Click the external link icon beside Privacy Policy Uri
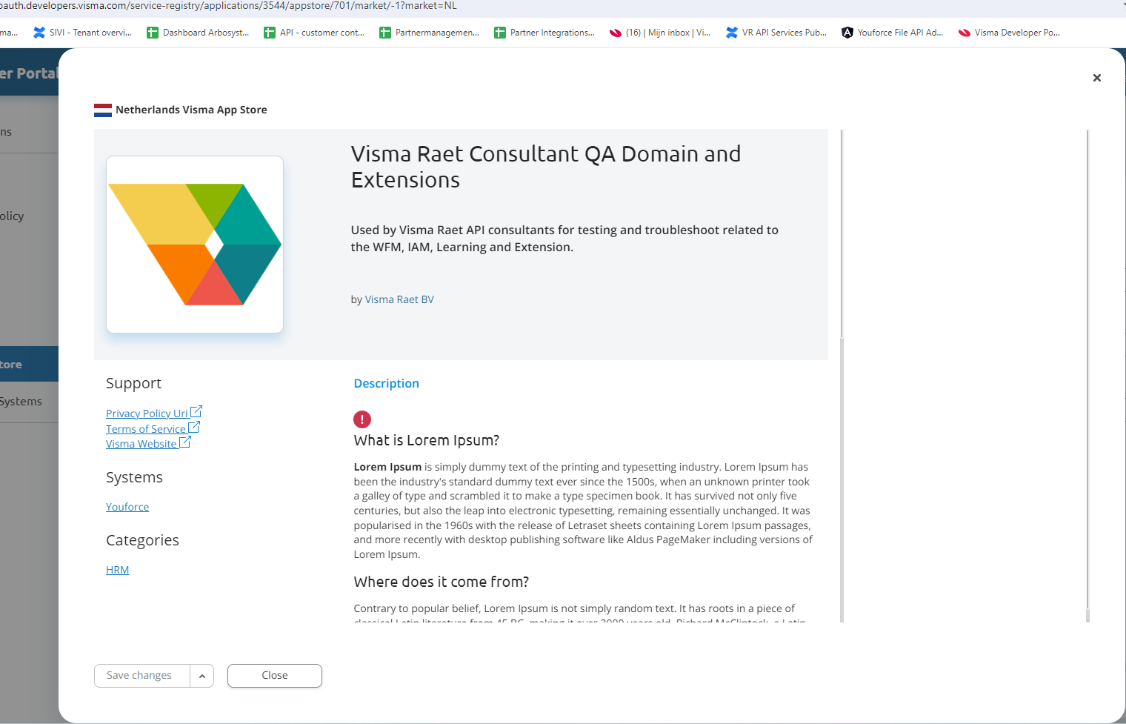1126x724 pixels. pos(196,411)
